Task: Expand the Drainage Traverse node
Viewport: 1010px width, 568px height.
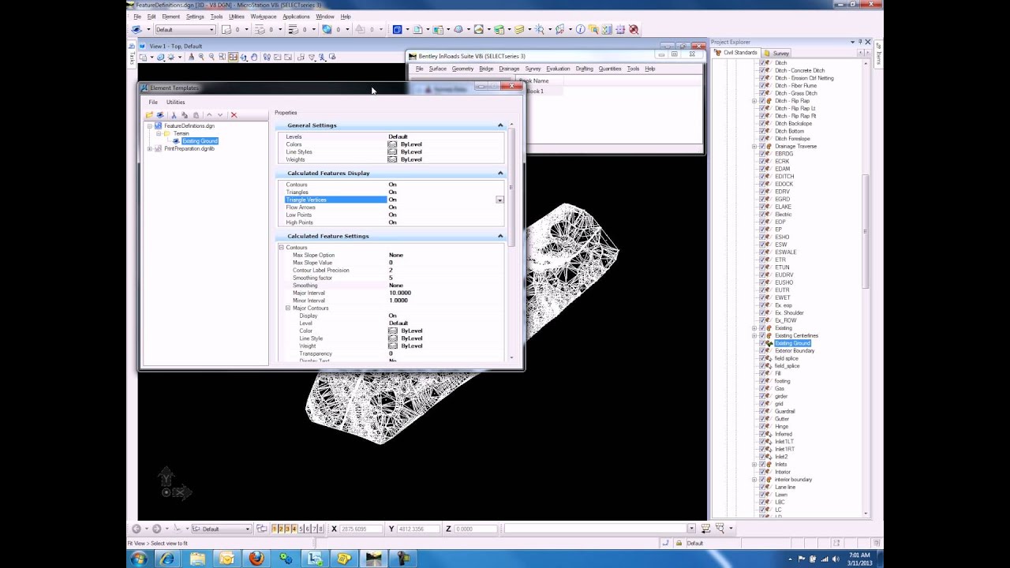Action: tap(754, 146)
